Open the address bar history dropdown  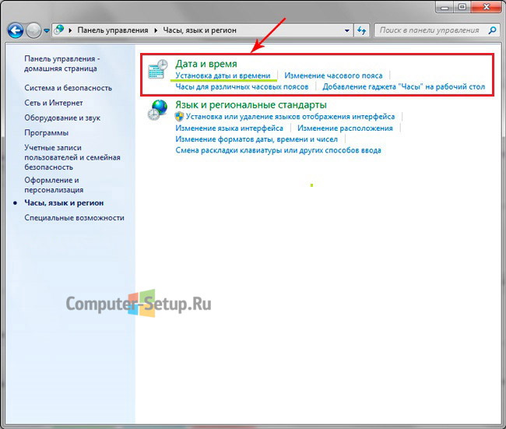click(x=347, y=30)
